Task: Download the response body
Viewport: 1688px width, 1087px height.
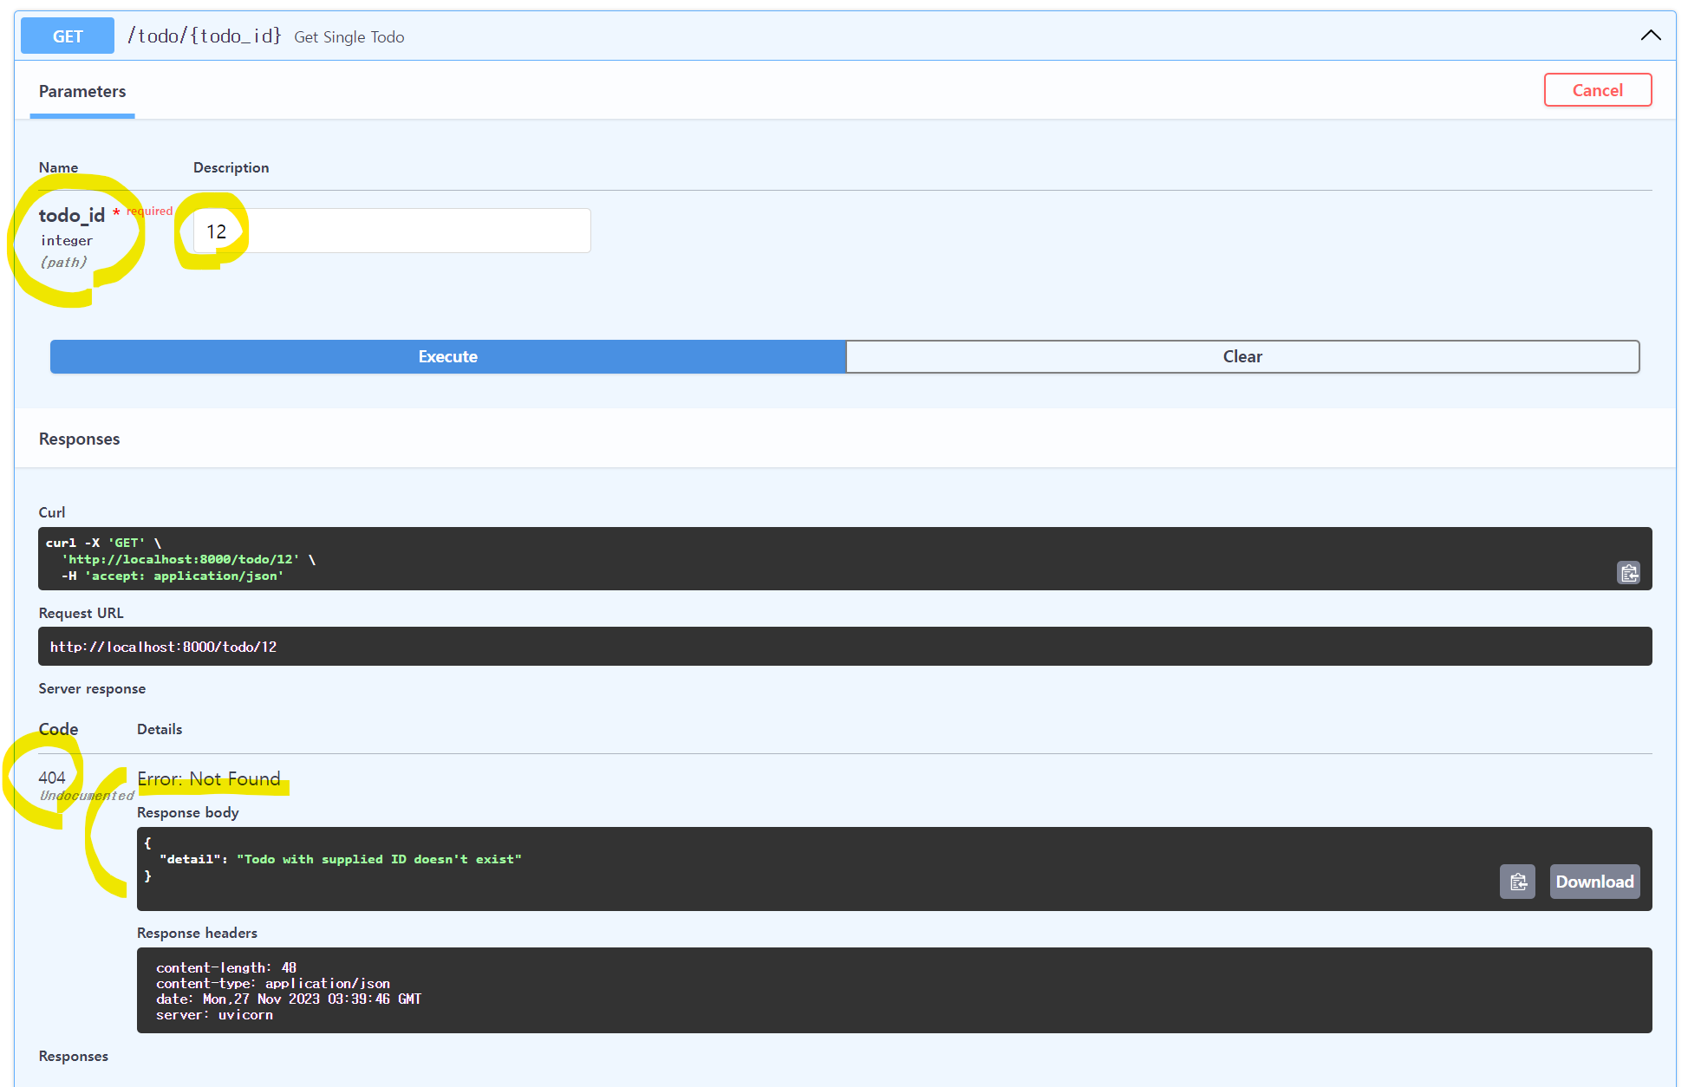Action: pos(1593,882)
